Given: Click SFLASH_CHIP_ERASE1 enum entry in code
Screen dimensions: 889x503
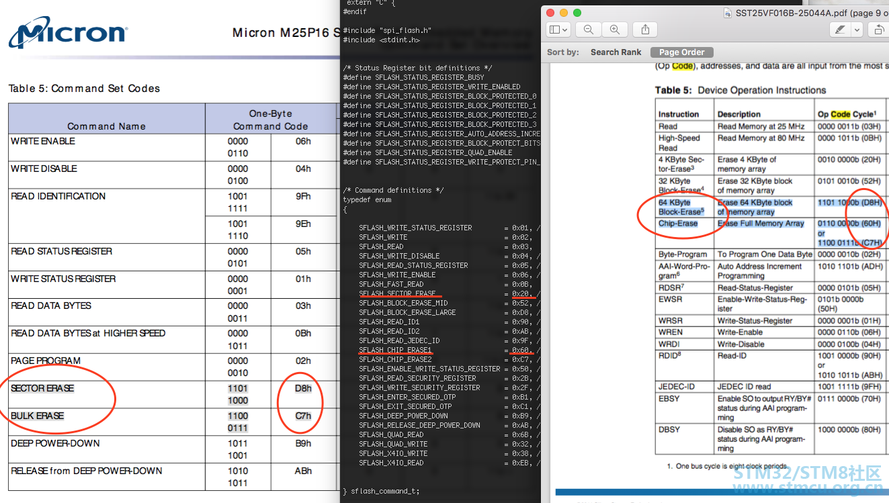Looking at the screenshot, I should [395, 350].
